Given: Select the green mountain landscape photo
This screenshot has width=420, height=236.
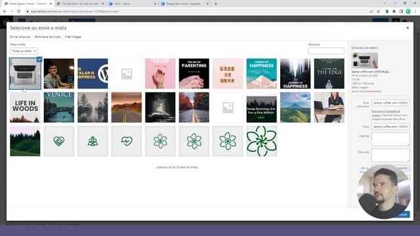Looking at the screenshot, I should (x=295, y=108).
